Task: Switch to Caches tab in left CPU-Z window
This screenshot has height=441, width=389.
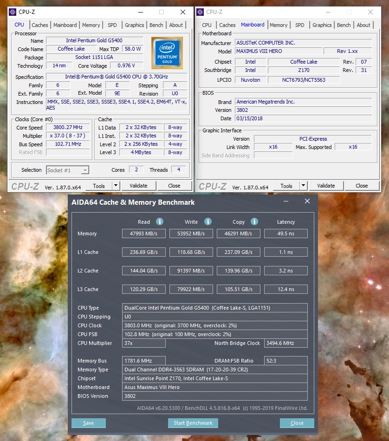Action: (x=39, y=25)
